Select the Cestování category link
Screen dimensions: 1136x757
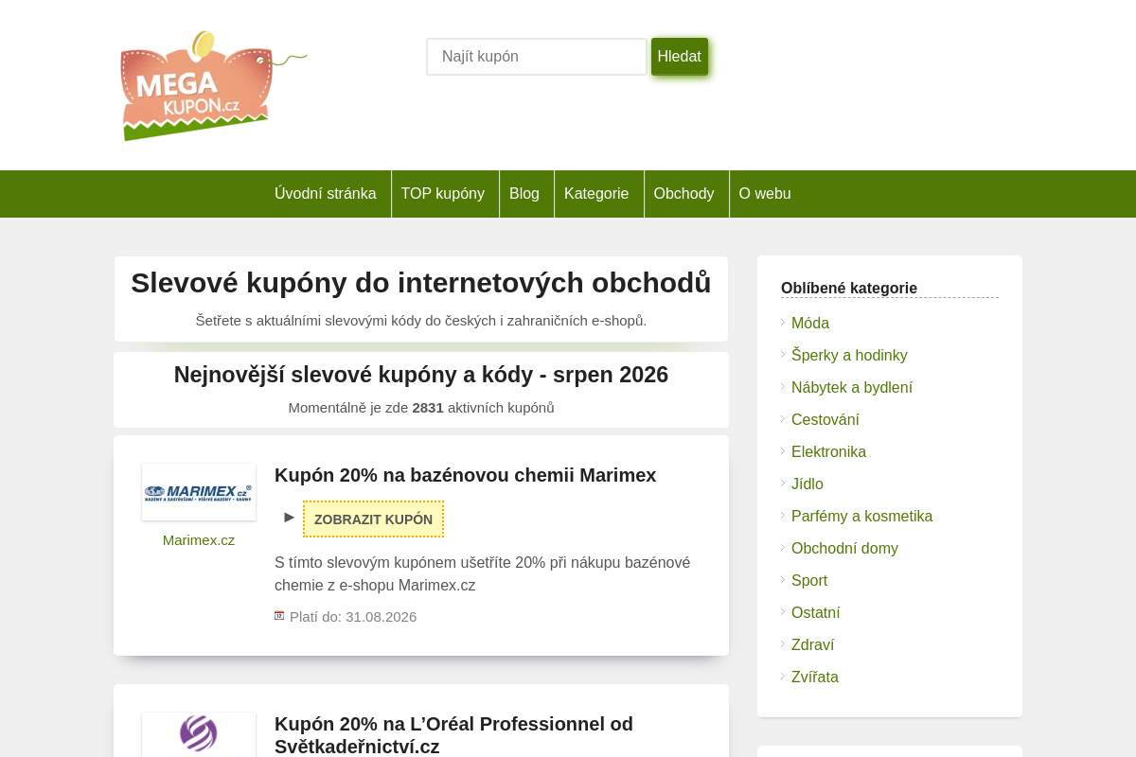(x=825, y=420)
